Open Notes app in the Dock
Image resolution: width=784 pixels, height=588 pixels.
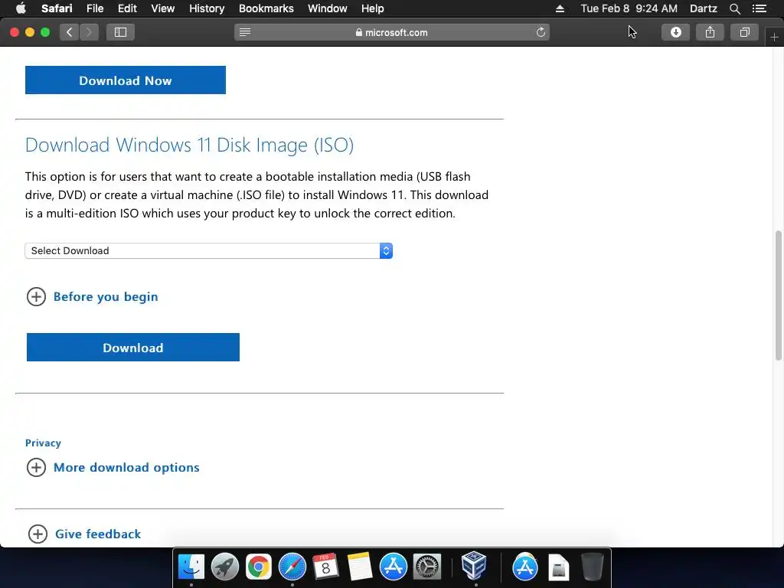pos(360,567)
